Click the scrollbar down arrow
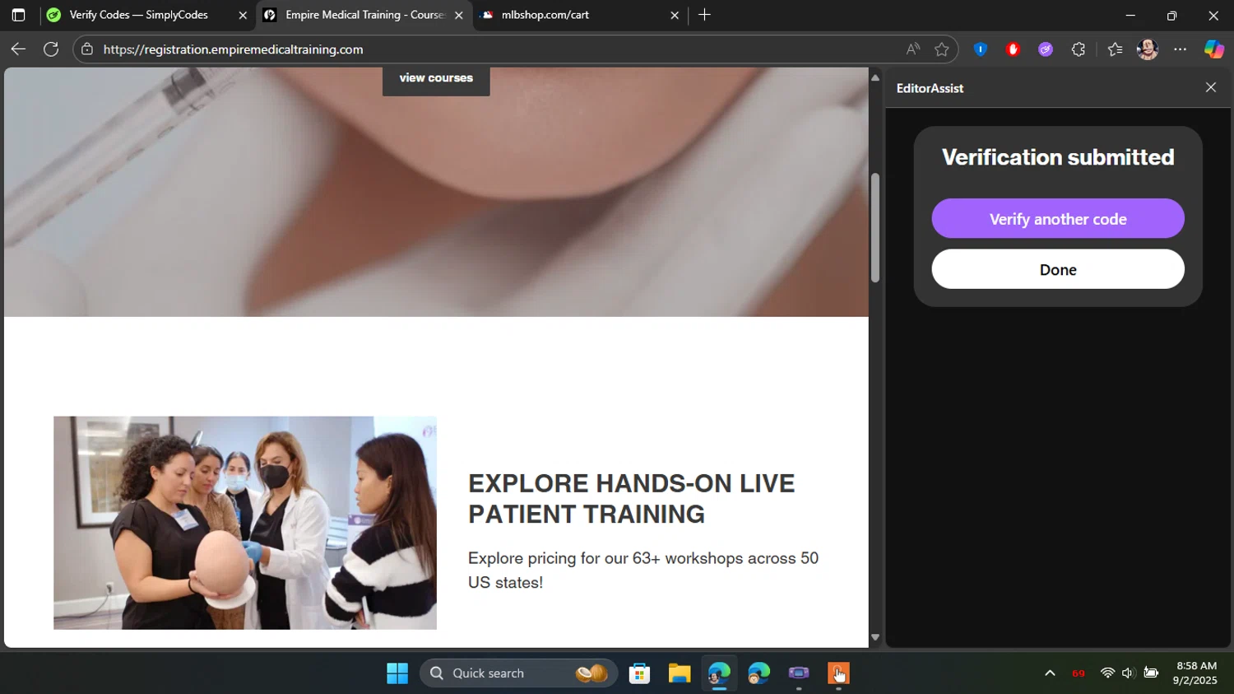The width and height of the screenshot is (1234, 694). (x=875, y=638)
